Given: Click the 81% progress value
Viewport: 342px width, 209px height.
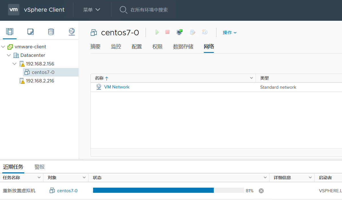Looking at the screenshot, I should point(250,191).
